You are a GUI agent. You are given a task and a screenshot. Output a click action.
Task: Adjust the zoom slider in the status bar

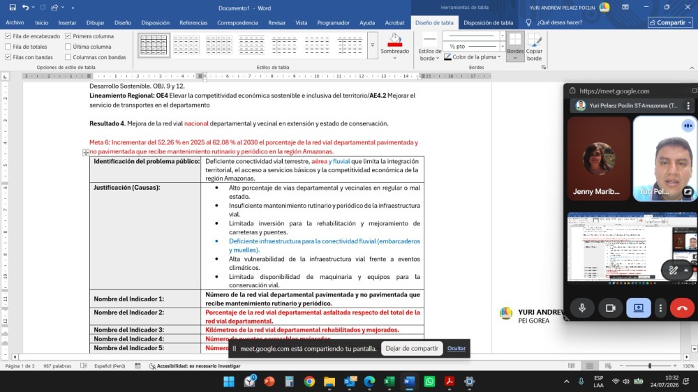[x=649, y=365]
